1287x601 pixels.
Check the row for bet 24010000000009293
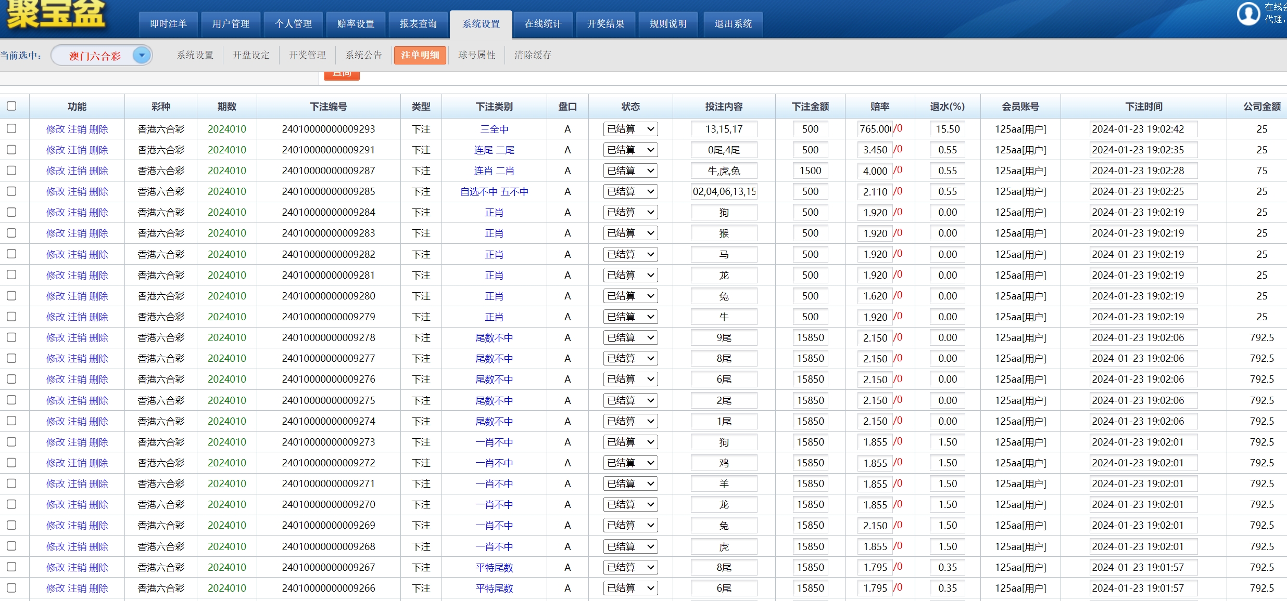(11, 128)
